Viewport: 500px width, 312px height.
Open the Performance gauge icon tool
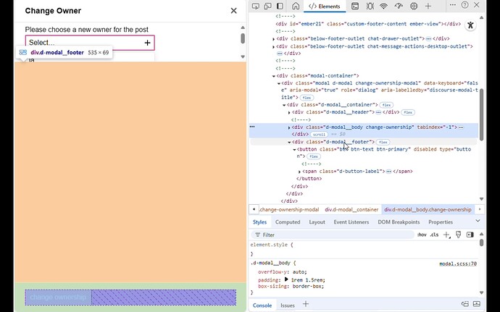pos(399,6)
